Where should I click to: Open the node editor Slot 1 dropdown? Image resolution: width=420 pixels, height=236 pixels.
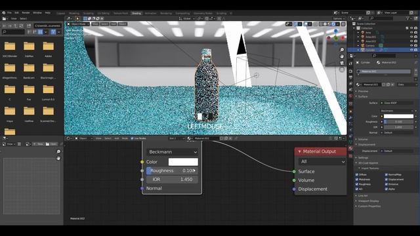(177, 138)
